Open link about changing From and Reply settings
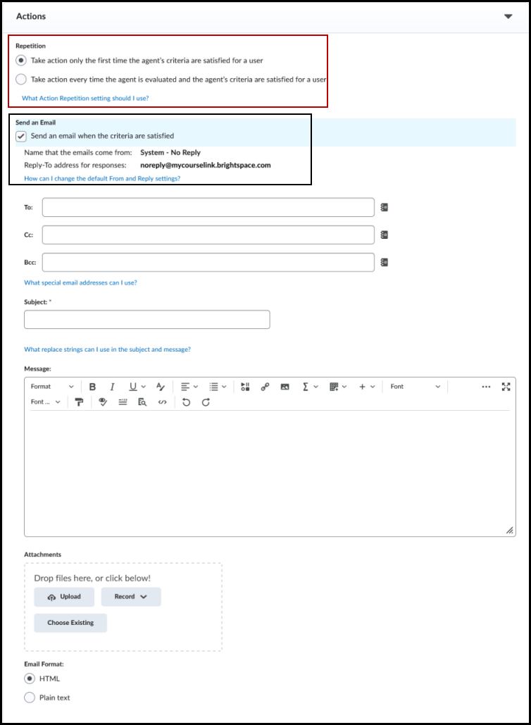This screenshot has width=531, height=725. 102,178
